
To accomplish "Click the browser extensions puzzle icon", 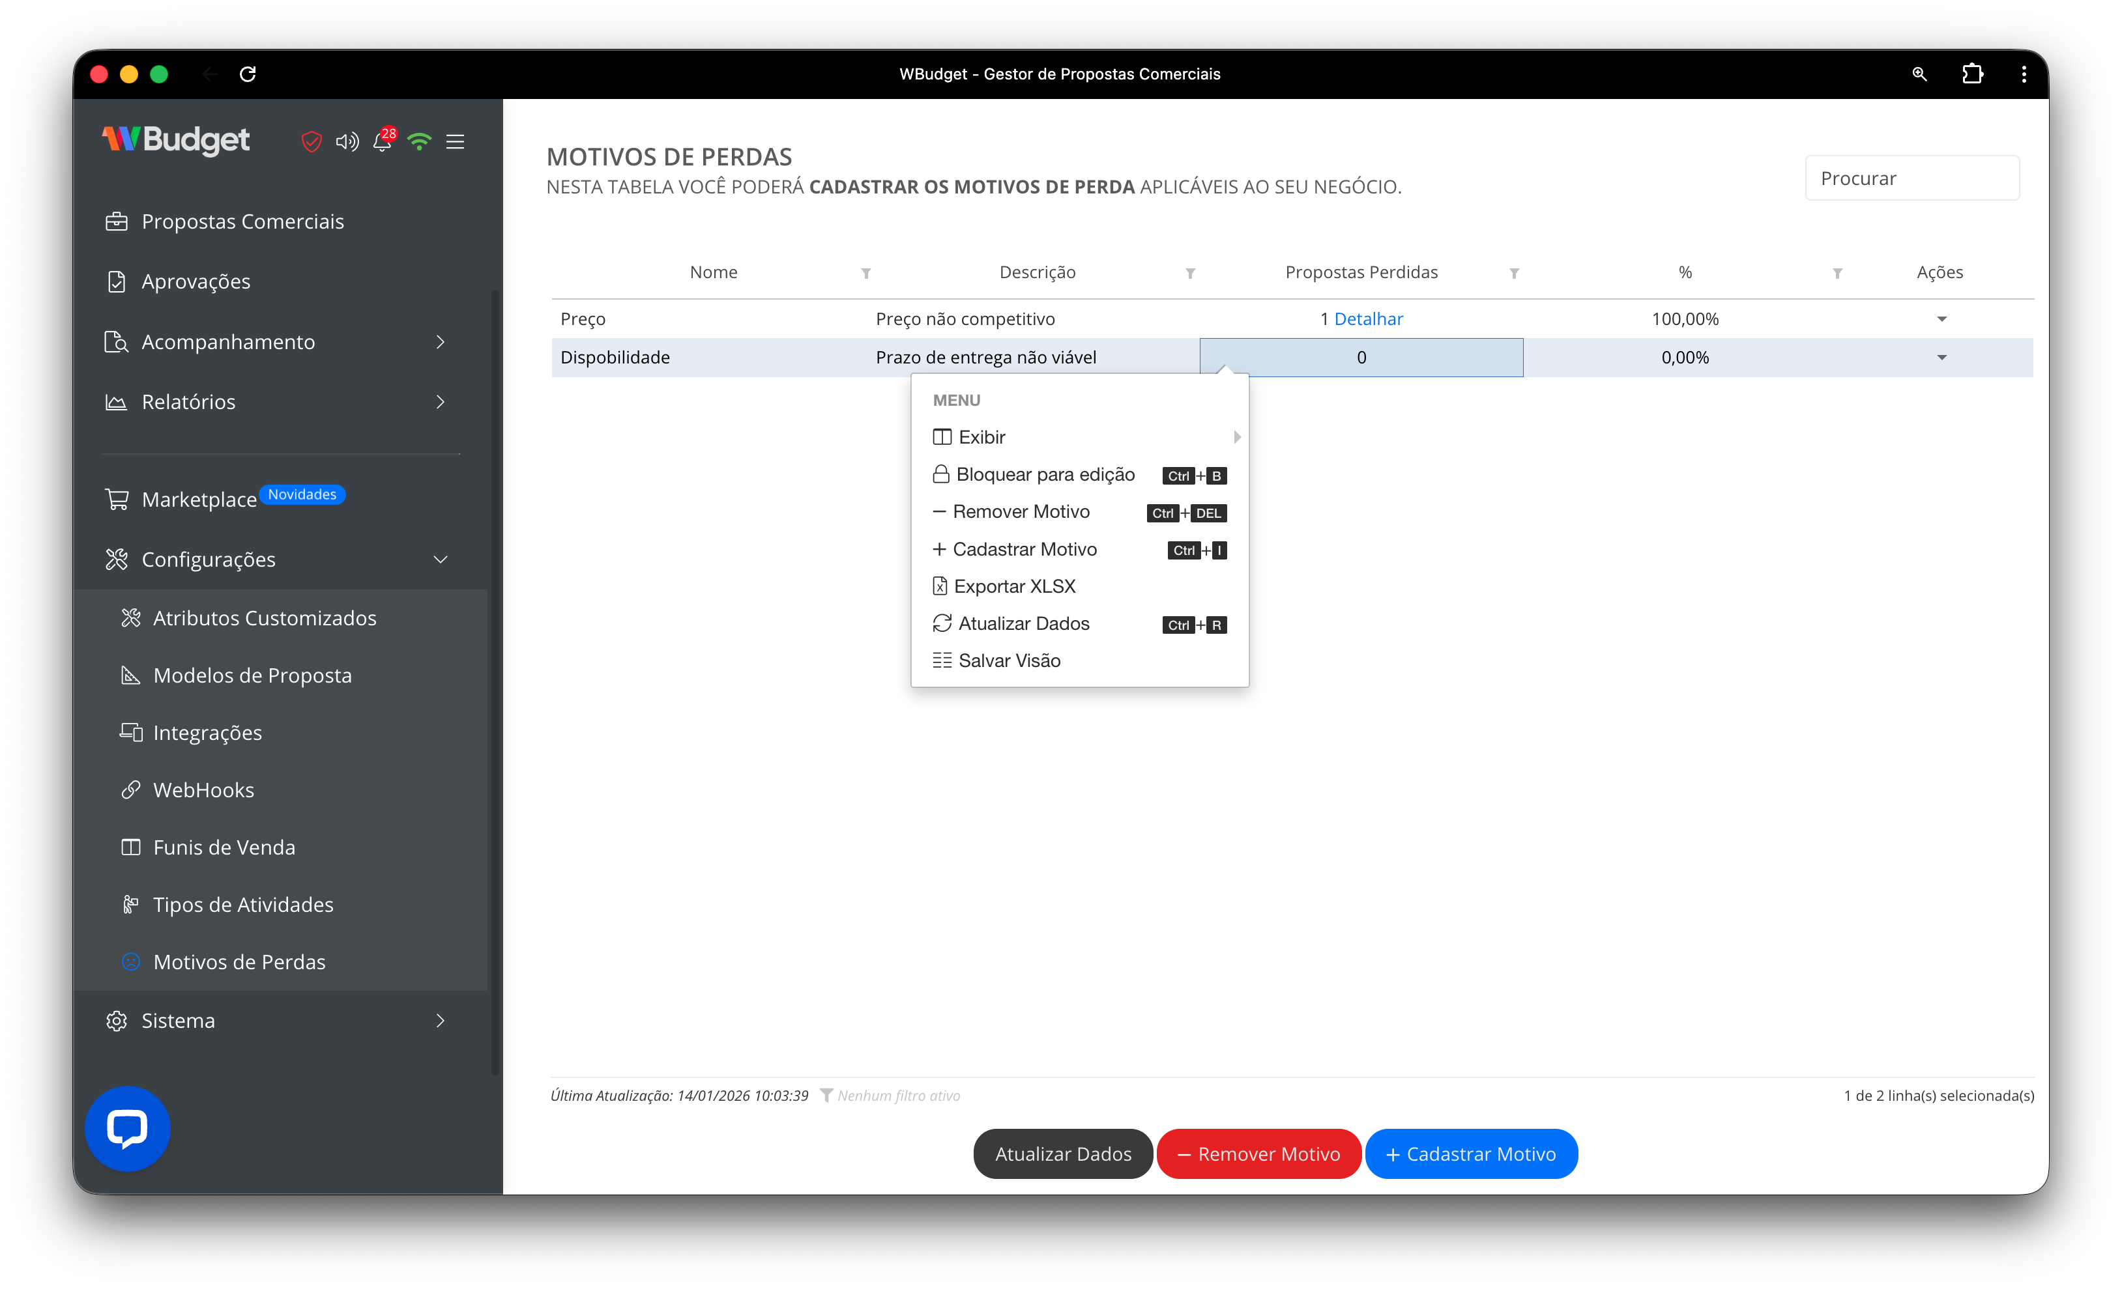I will pyautogui.click(x=1972, y=74).
